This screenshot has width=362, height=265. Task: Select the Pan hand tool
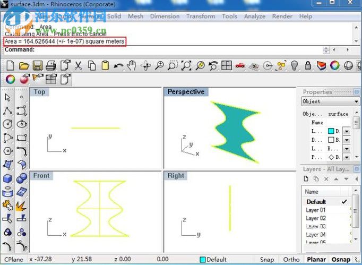[132, 66]
